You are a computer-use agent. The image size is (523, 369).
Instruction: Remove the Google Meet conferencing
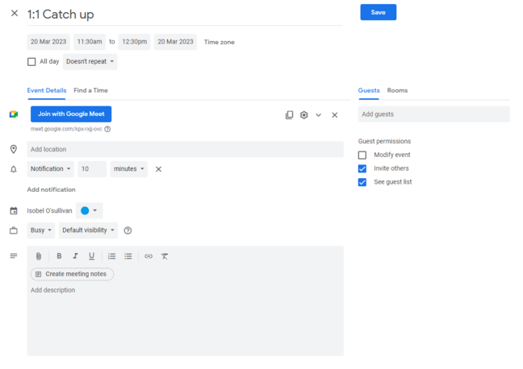335,115
